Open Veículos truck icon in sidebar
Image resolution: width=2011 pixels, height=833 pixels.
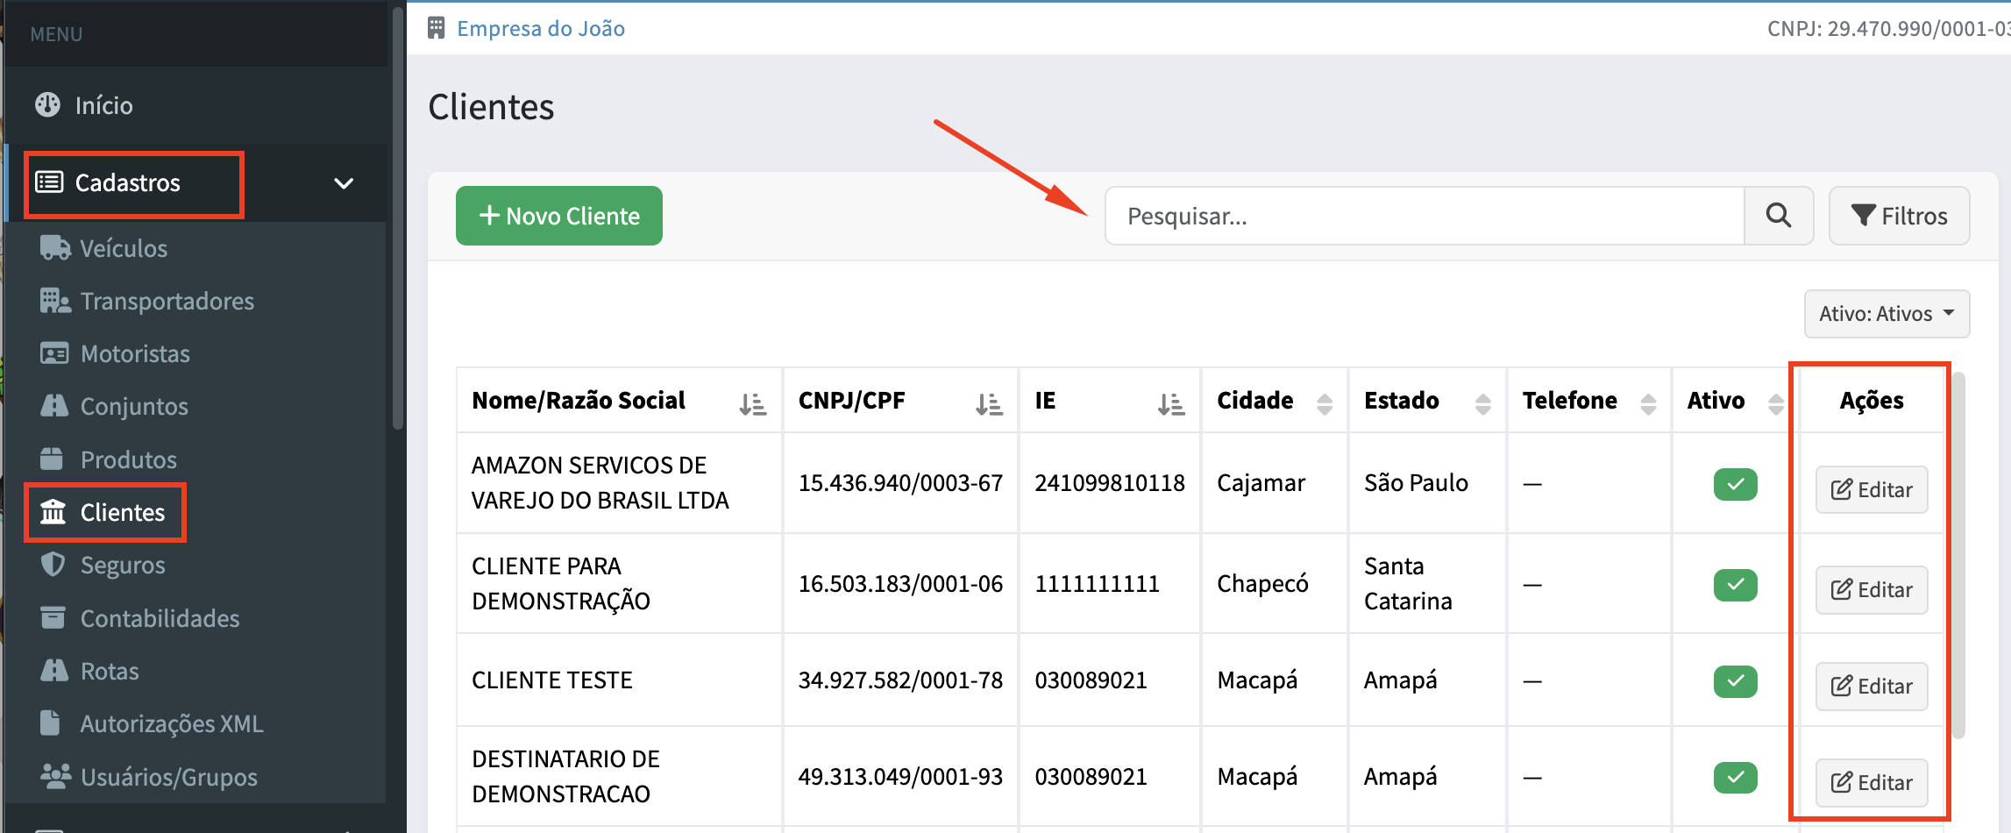(x=55, y=248)
